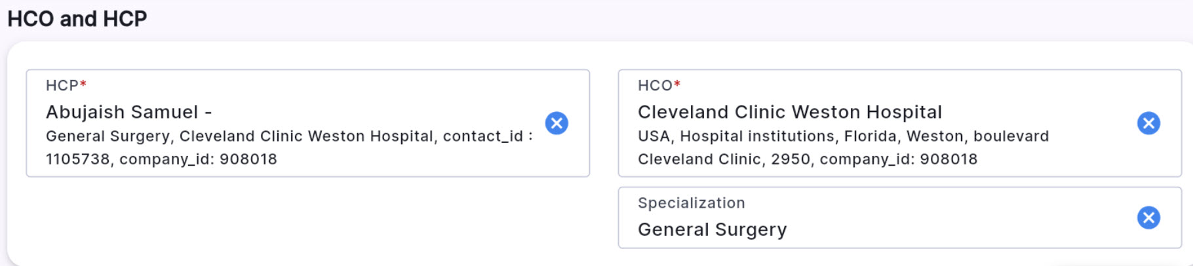Image resolution: width=1193 pixels, height=266 pixels.
Task: Clear the General Surgery specialization value
Action: pyautogui.click(x=1148, y=218)
